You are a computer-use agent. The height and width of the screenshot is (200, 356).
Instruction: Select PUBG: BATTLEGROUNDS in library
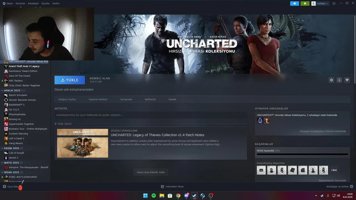pos(23,177)
